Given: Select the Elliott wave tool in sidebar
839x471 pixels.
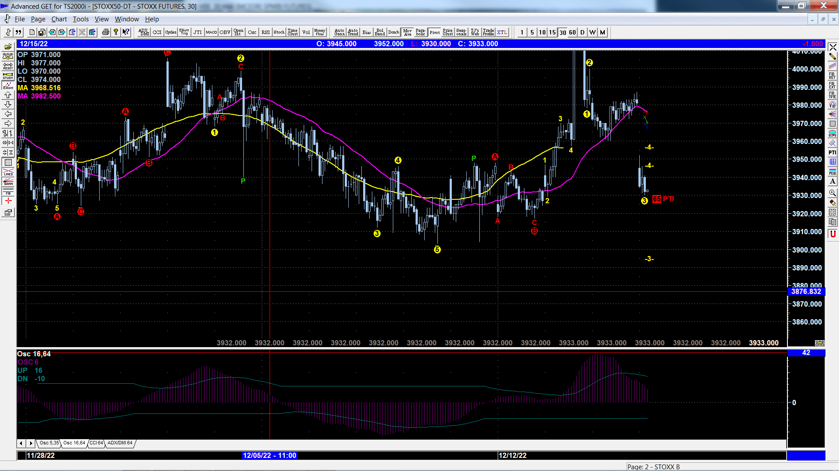Looking at the screenshot, I should (x=8, y=85).
